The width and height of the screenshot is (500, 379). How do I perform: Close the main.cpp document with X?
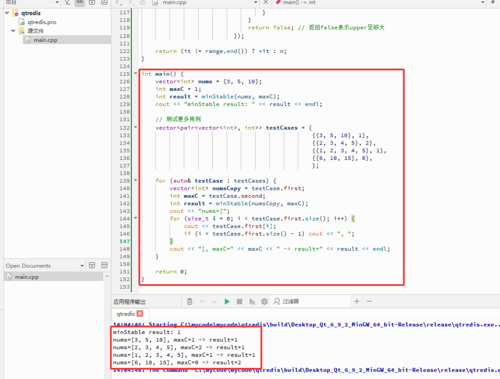click(x=266, y=3)
